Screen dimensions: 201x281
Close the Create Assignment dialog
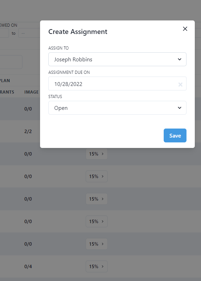click(185, 29)
